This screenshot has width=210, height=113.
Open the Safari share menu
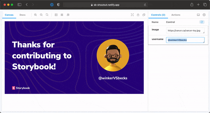(x=192, y=4)
